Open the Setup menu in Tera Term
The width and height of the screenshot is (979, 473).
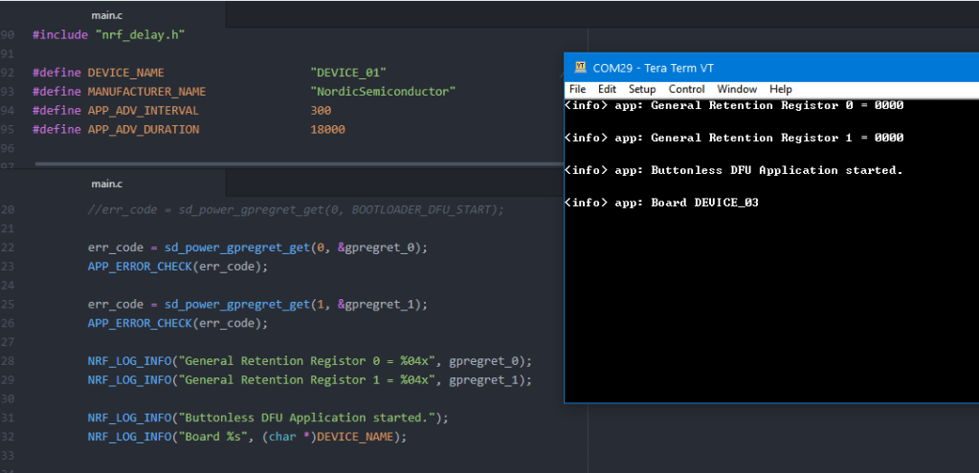point(642,89)
